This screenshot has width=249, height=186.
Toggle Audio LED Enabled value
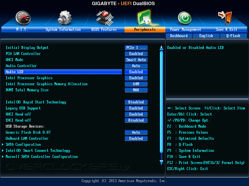136,72
